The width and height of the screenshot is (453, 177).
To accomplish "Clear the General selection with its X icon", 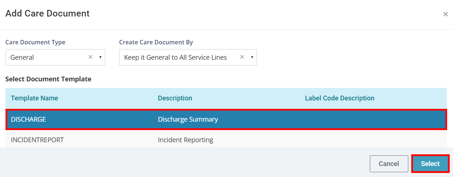I will (91, 57).
